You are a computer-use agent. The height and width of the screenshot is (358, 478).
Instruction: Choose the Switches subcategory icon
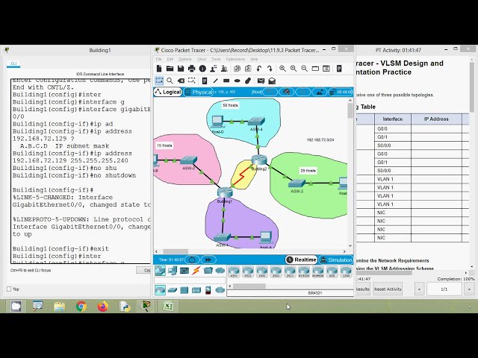(173, 290)
